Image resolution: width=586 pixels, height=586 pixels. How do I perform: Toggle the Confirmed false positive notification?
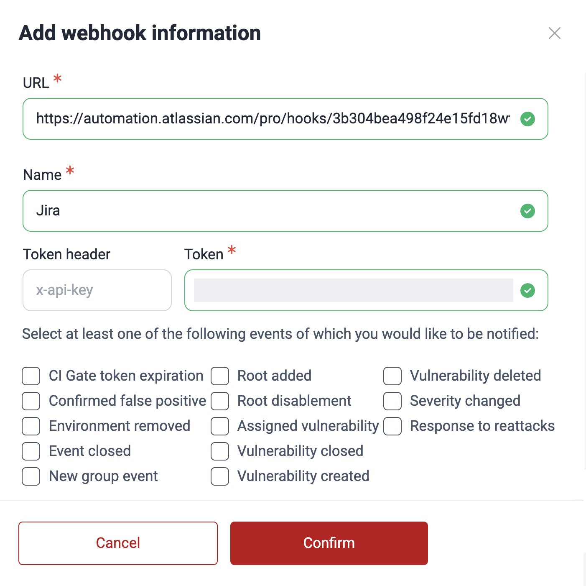[x=31, y=401]
